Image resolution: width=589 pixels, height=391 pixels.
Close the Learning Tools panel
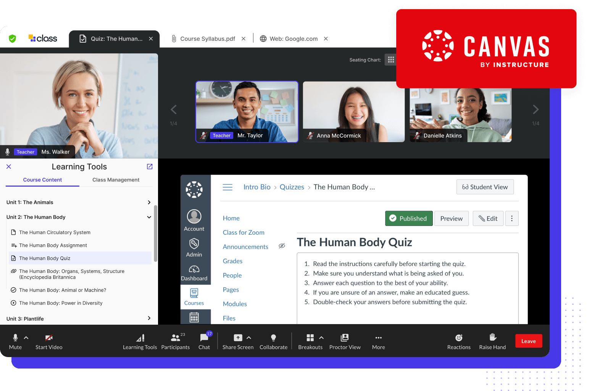coord(9,167)
